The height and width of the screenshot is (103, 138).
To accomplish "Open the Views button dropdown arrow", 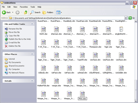I will click(x=61, y=12).
